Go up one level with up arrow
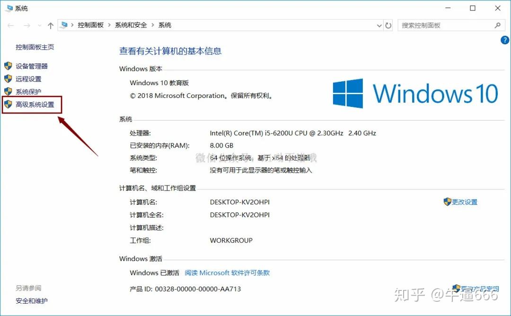511x316 pixels. (x=51, y=26)
